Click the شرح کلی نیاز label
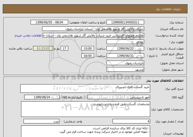Viewport: 193px width, 137px height. pos(174,89)
